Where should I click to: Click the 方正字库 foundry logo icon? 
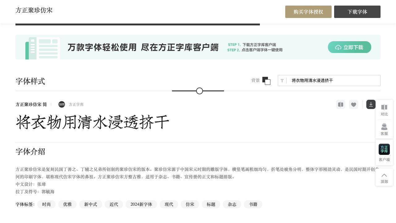coord(62,104)
